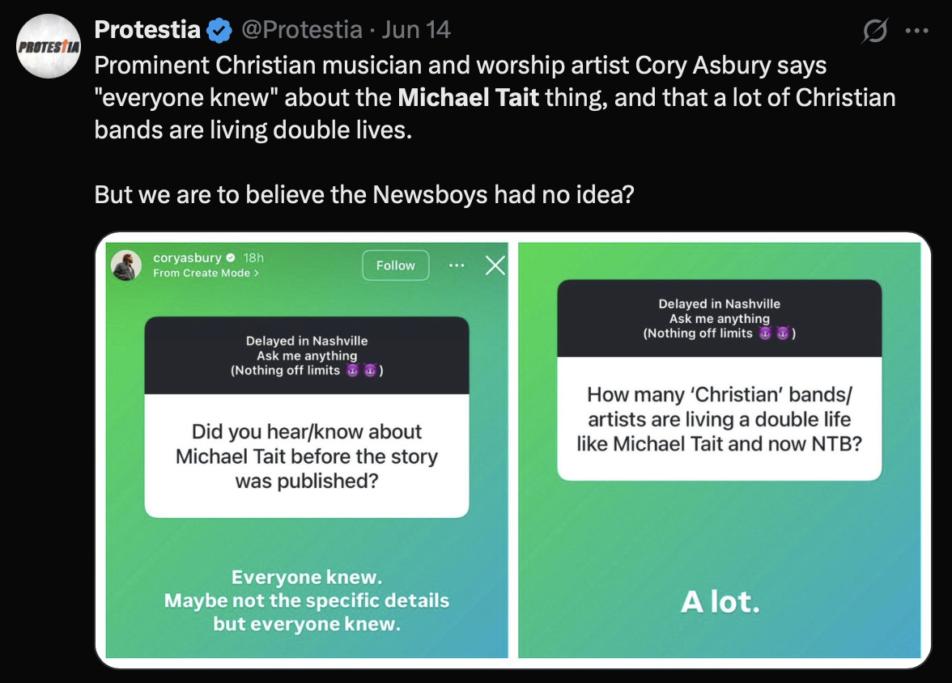Viewport: 952px width, 683px height.
Task: Click the 18h story timestamp
Action: point(253,258)
